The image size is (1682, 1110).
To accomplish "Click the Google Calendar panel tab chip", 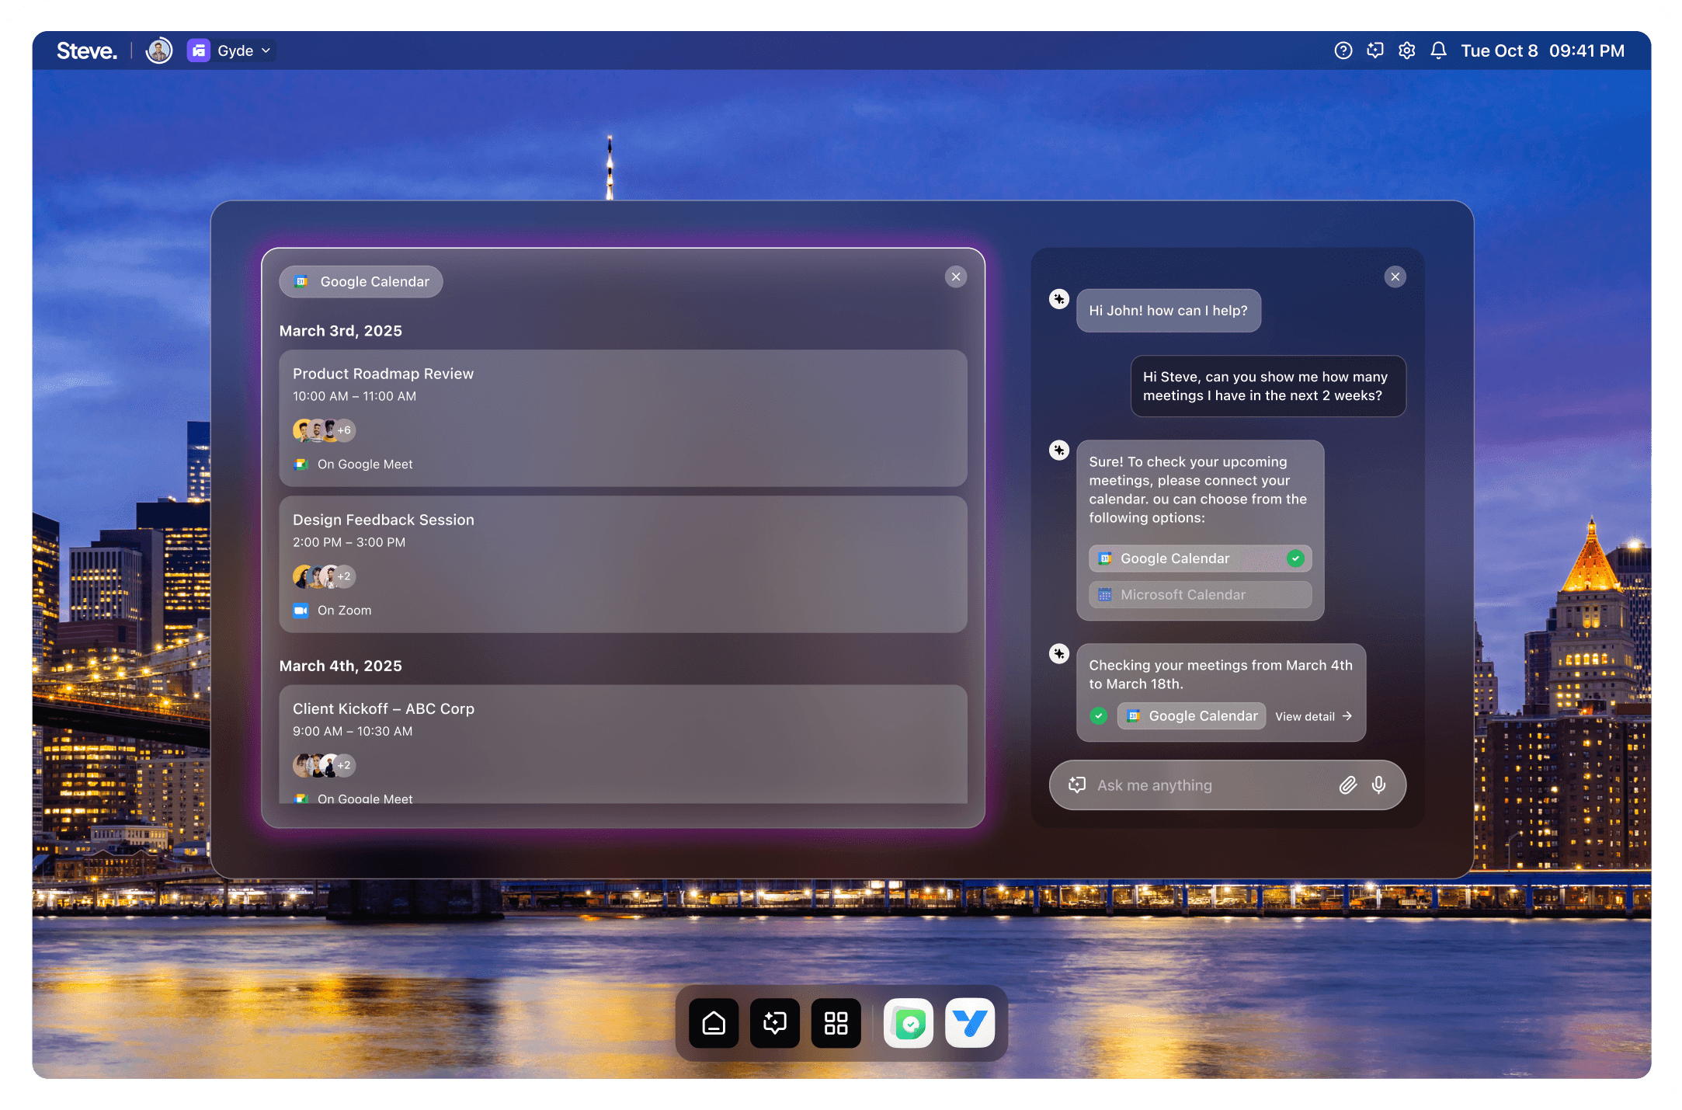I will (x=361, y=282).
